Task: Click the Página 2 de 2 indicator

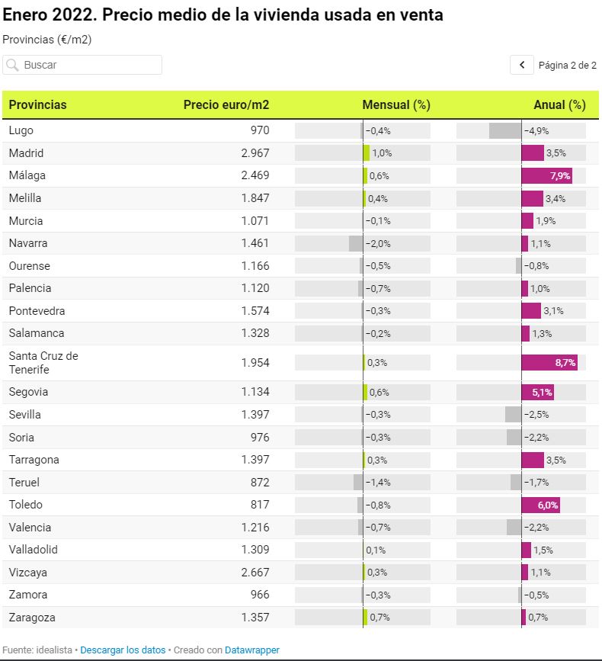Action: tap(567, 66)
